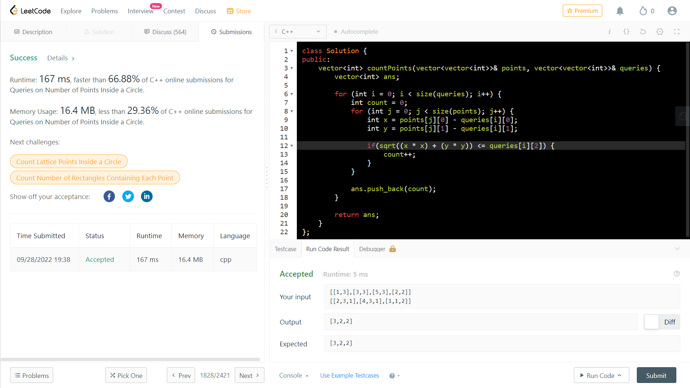The height and width of the screenshot is (388, 690).
Task: Click the streak flame icon
Action: [x=643, y=11]
